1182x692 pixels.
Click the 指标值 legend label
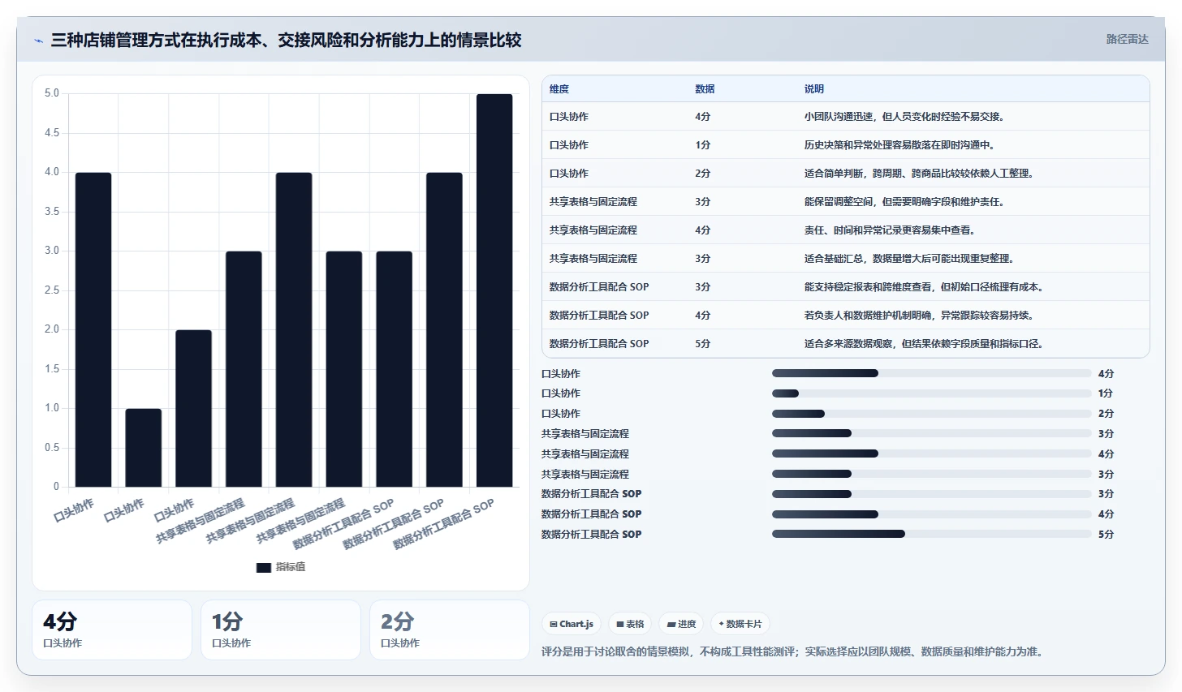[x=291, y=567]
